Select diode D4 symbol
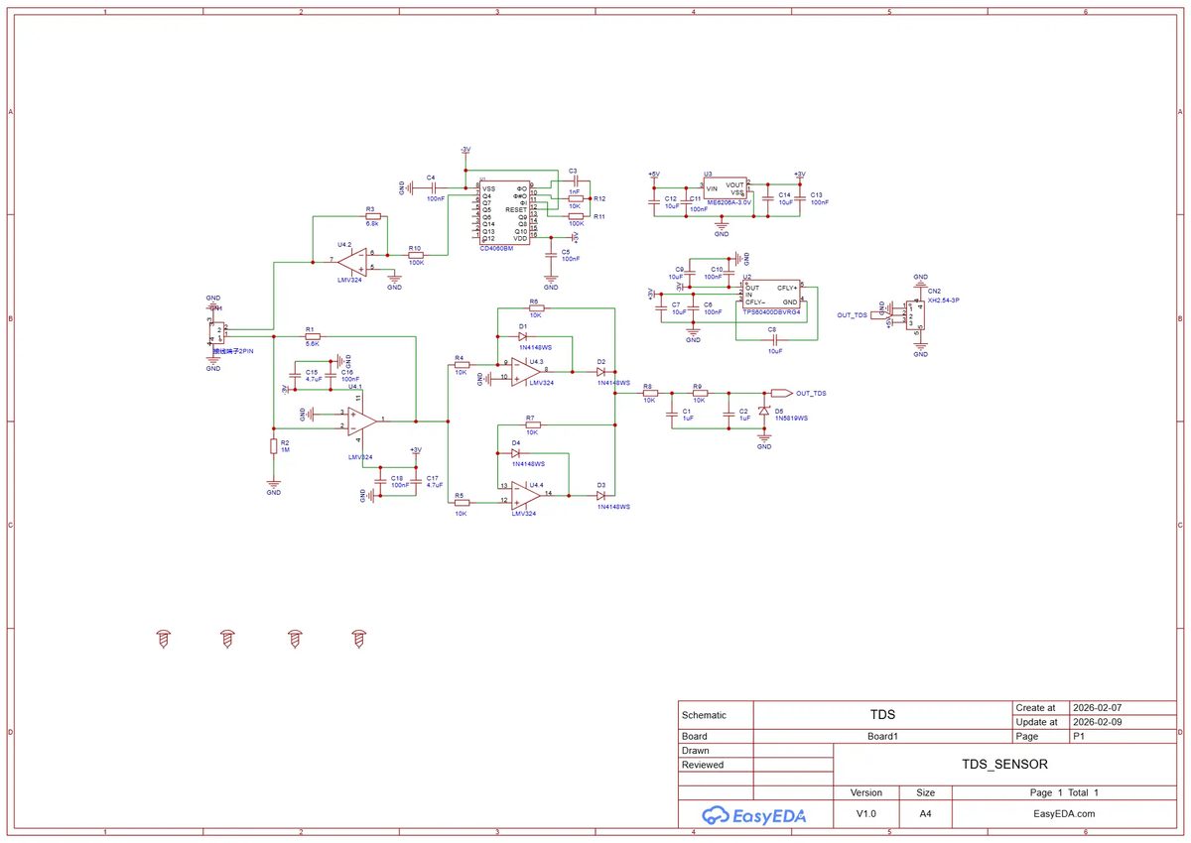The image size is (1191, 843). click(x=515, y=453)
